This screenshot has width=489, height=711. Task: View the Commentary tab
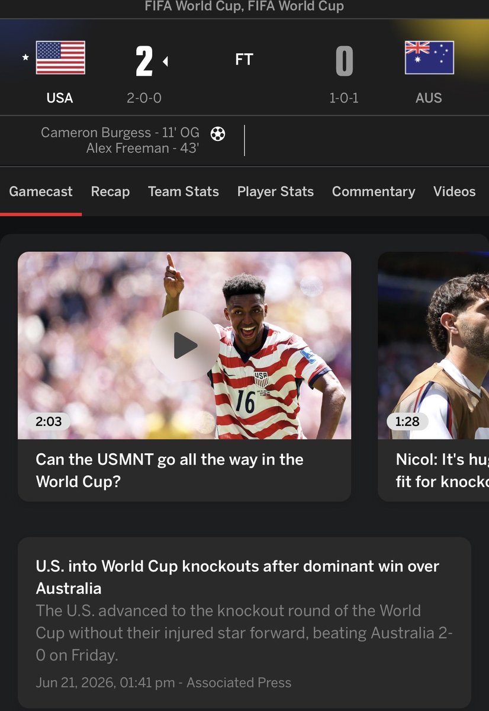click(x=374, y=191)
